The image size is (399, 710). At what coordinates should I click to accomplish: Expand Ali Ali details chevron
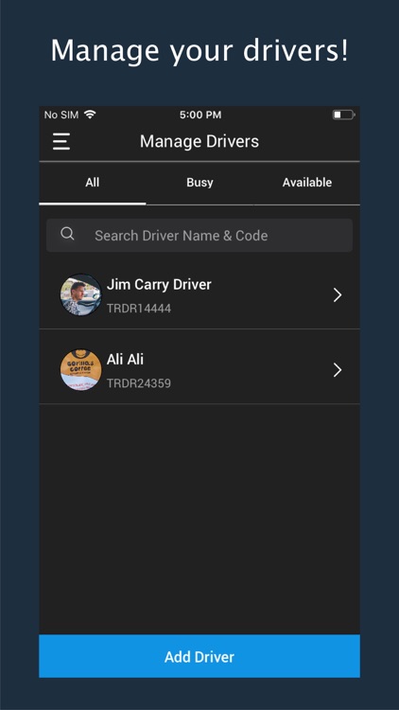338,370
